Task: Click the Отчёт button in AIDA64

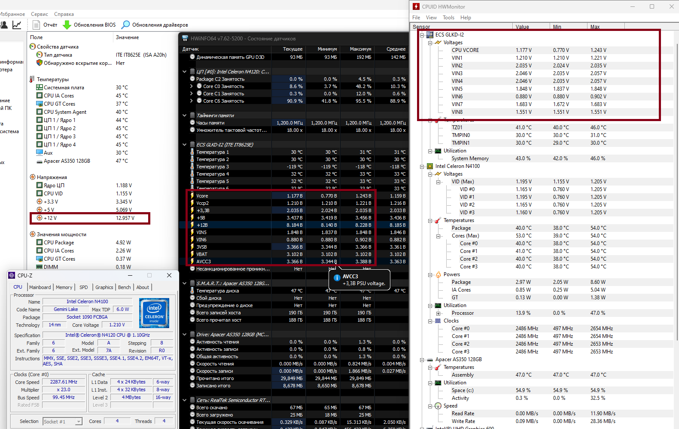Action: 45,25
